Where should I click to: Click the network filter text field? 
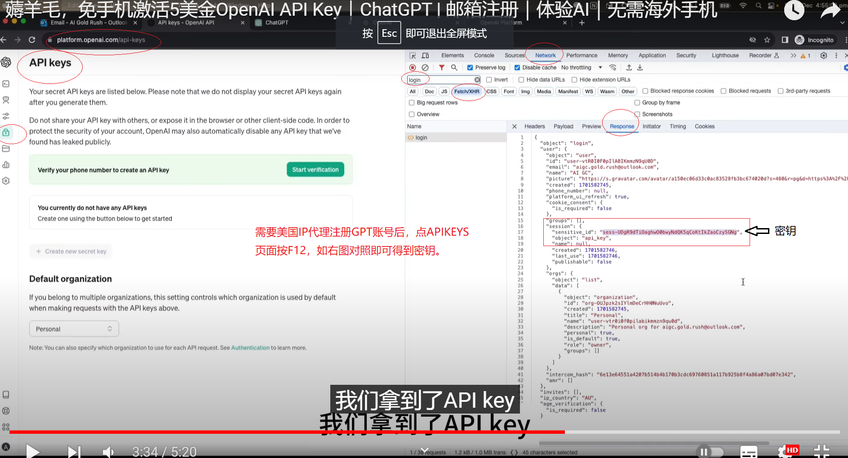(x=440, y=80)
